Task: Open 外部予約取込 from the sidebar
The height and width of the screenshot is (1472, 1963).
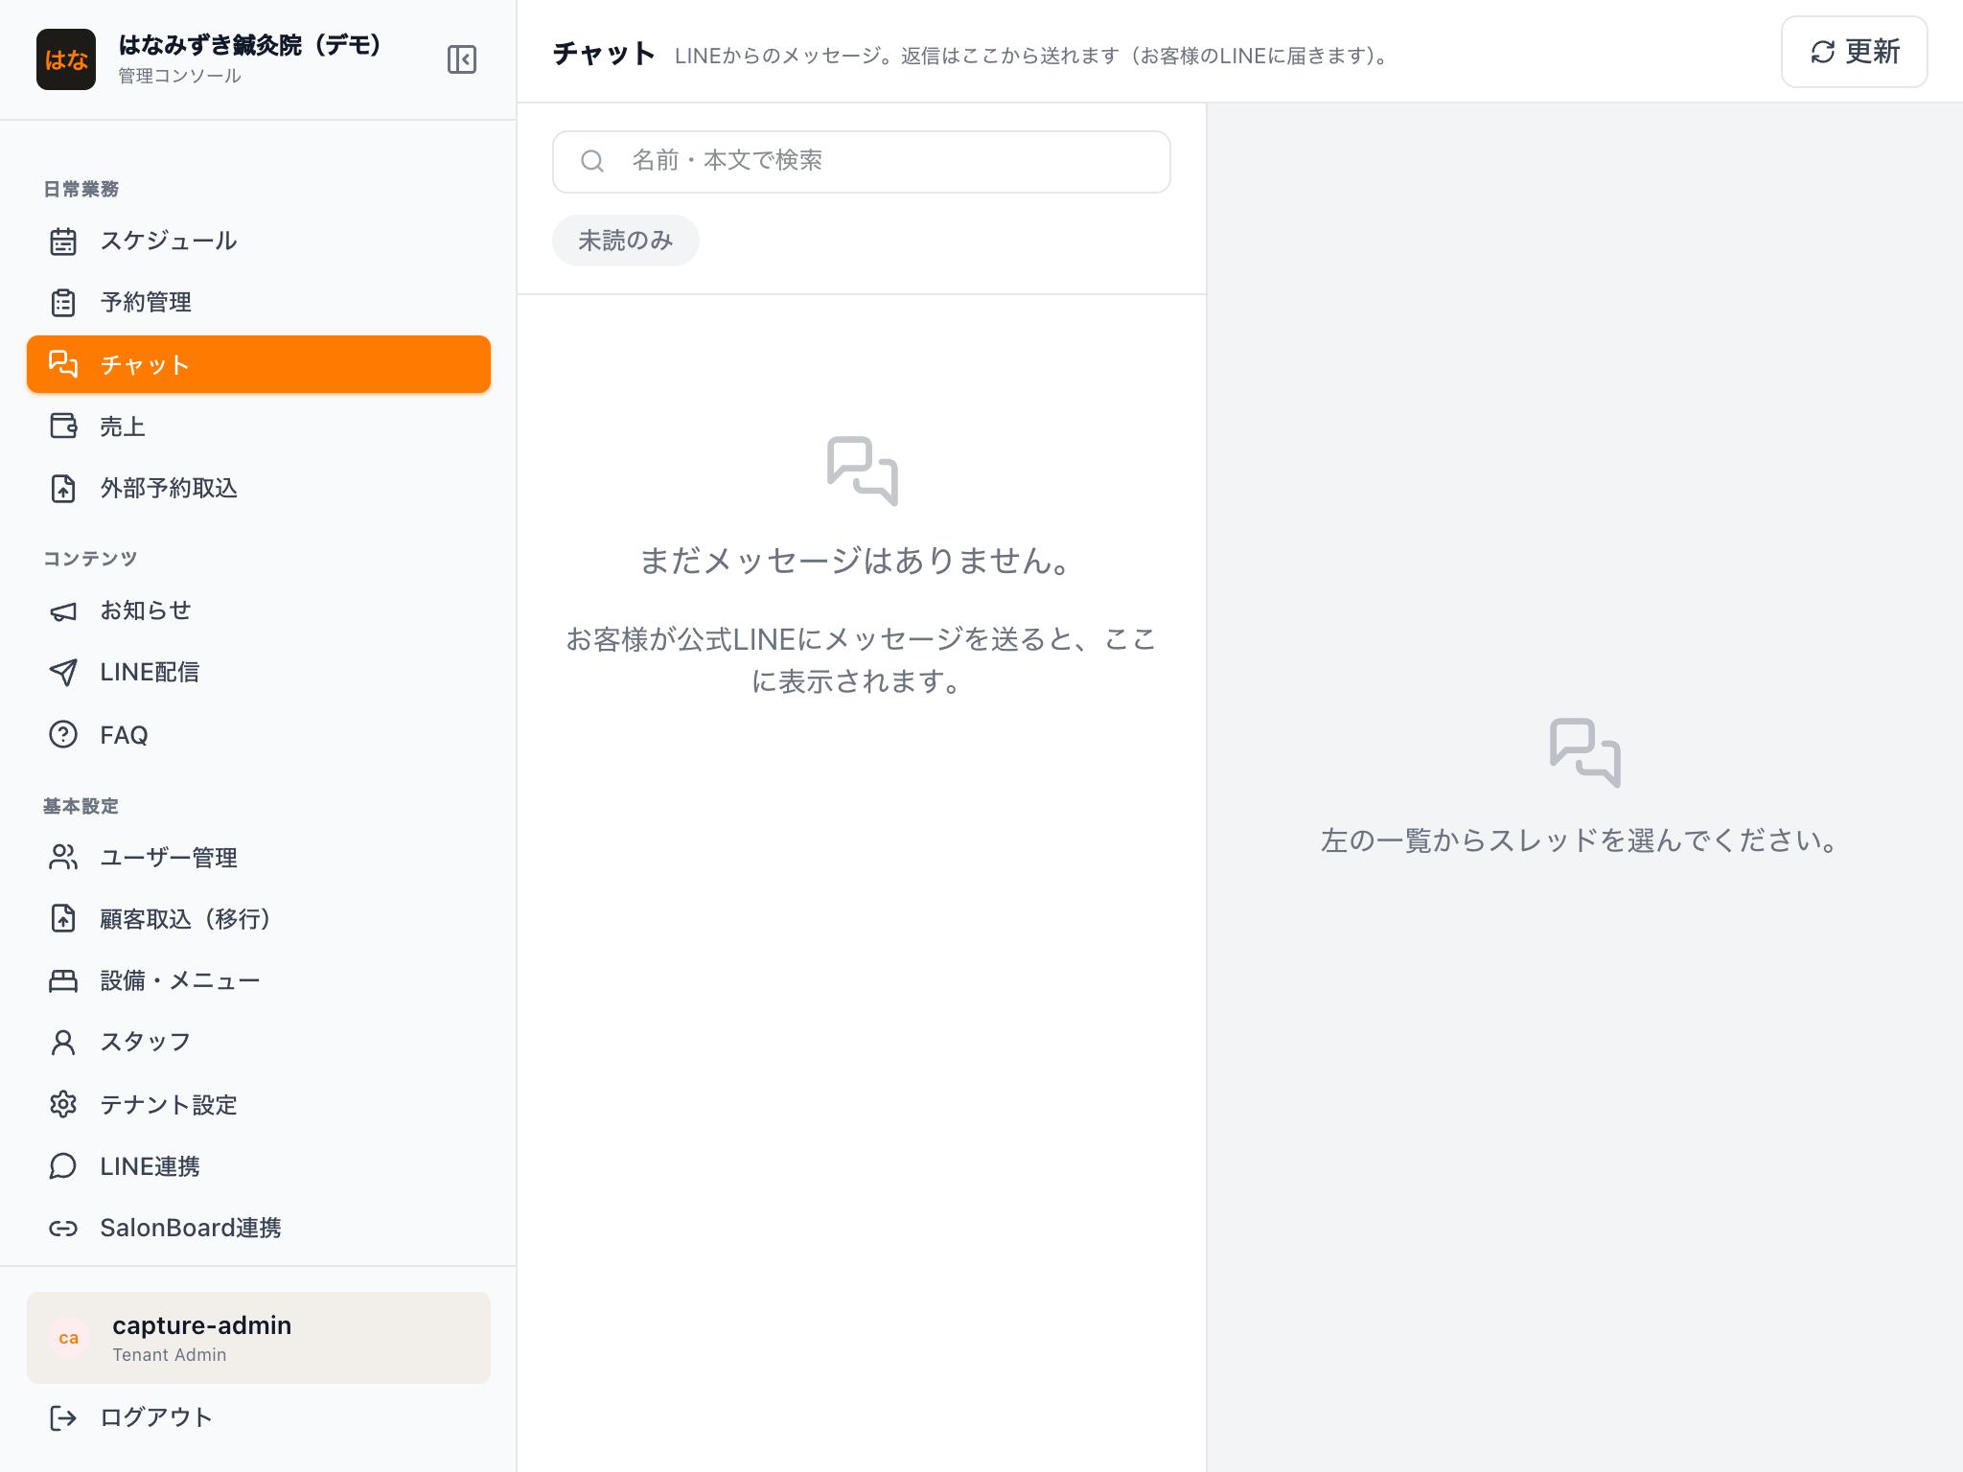Action: click(259, 488)
